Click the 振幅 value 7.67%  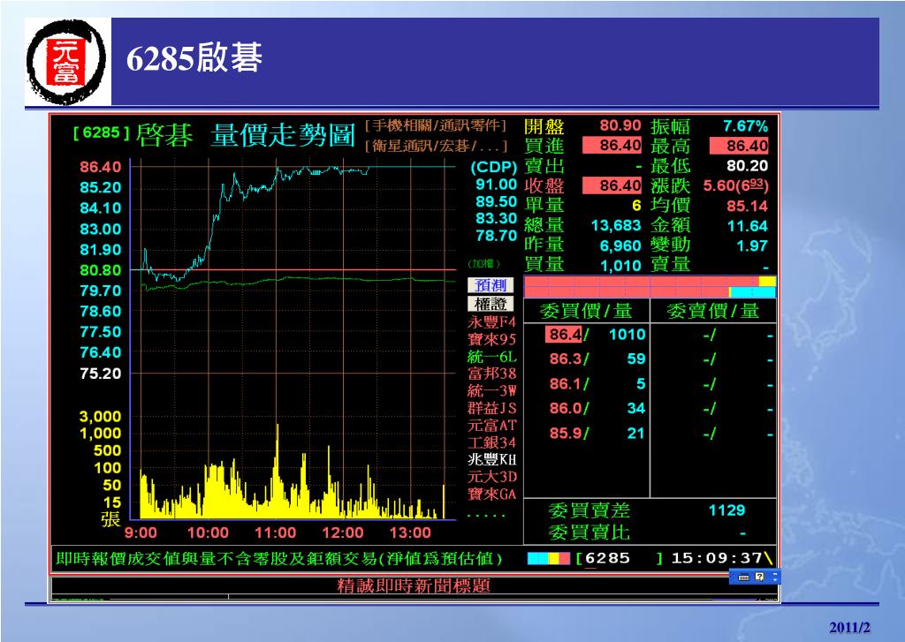click(746, 125)
